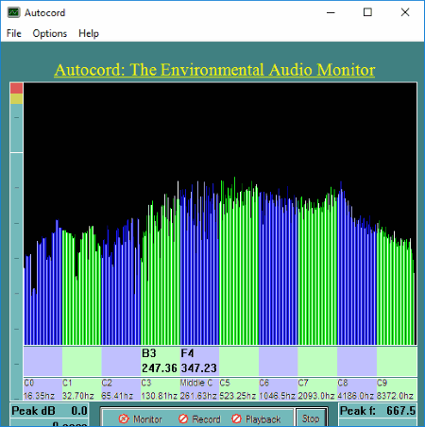Screen dimensions: 425x427
Task: Open the Help menu
Action: (89, 33)
